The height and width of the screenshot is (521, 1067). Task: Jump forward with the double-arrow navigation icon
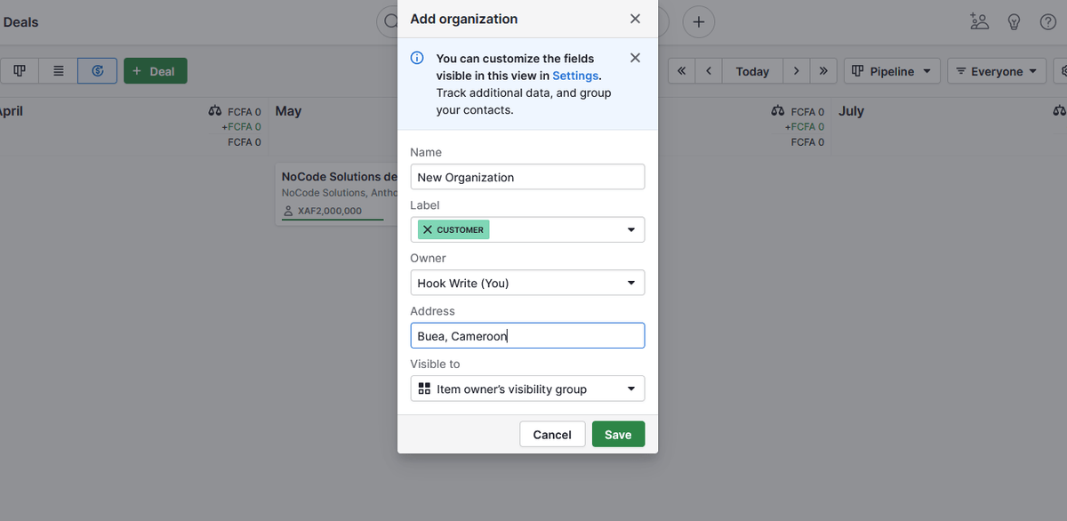point(823,71)
